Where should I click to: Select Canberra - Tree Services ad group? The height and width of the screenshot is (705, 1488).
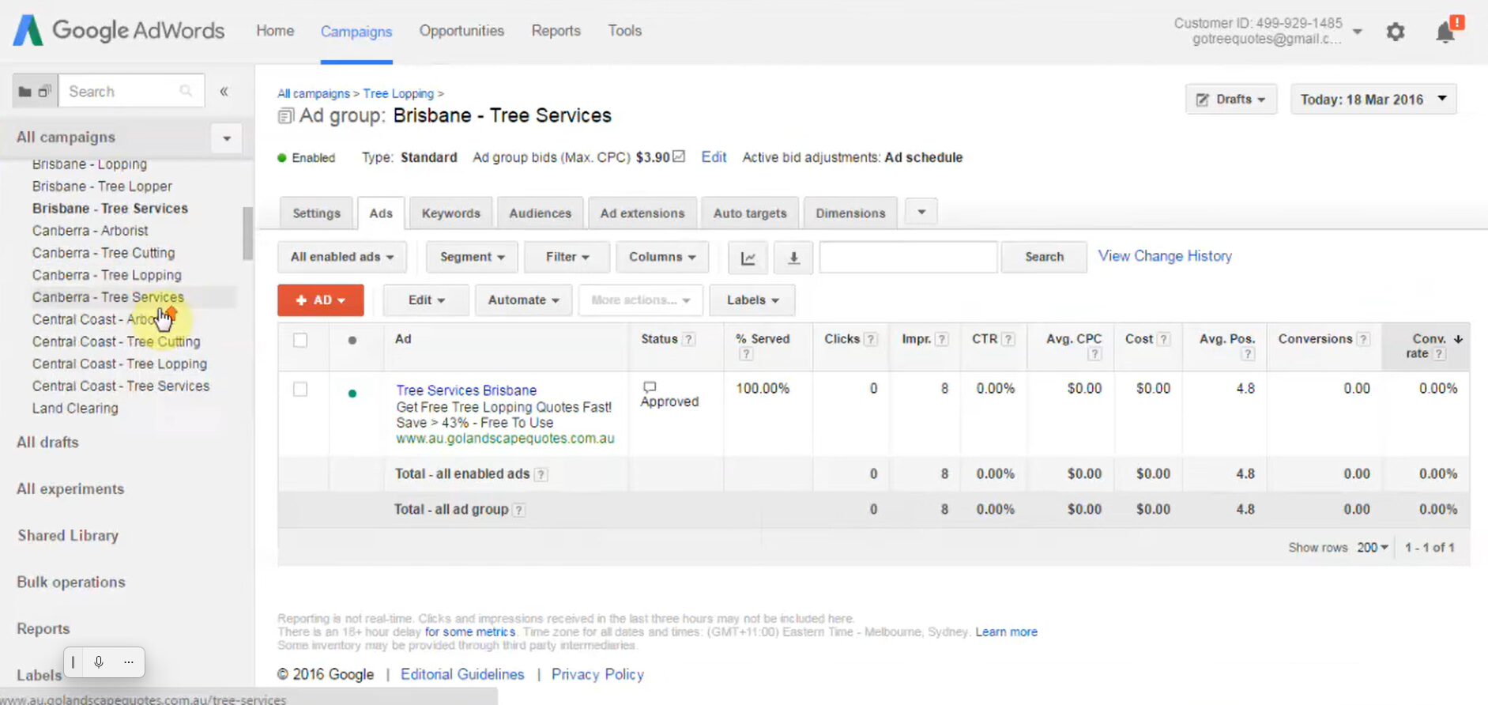(x=108, y=297)
